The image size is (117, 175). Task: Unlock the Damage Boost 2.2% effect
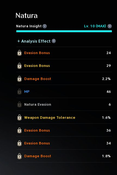(x=20, y=79)
